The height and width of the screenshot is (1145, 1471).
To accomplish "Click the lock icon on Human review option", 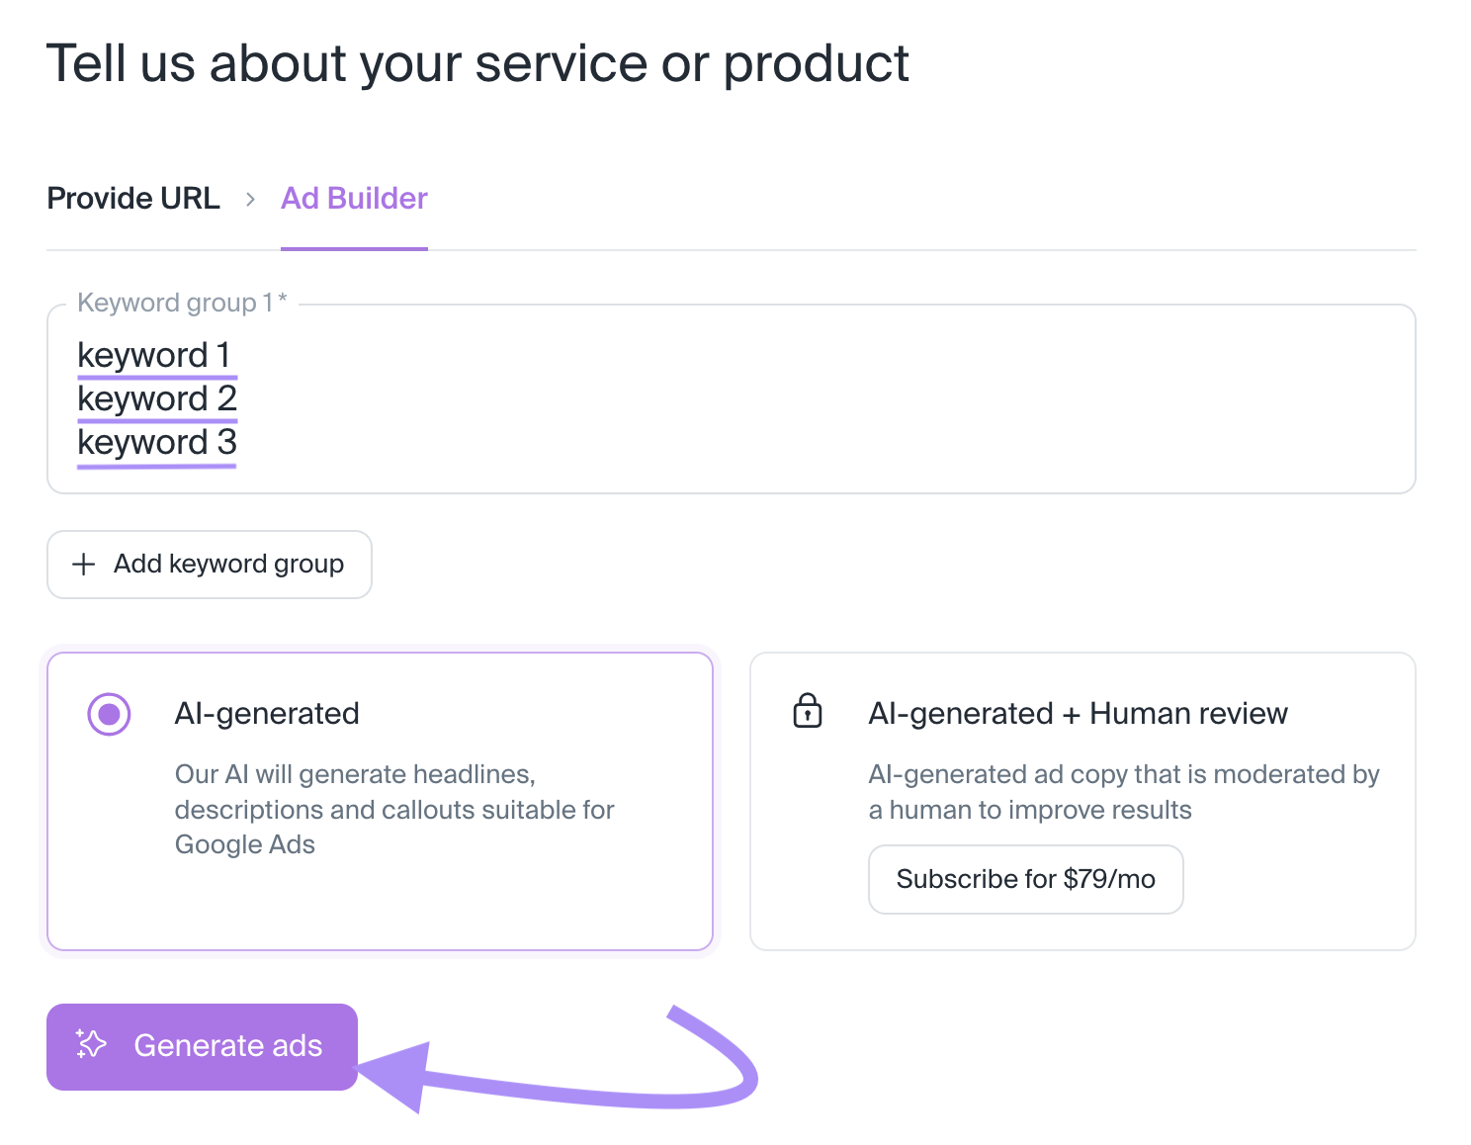I will coord(807,712).
